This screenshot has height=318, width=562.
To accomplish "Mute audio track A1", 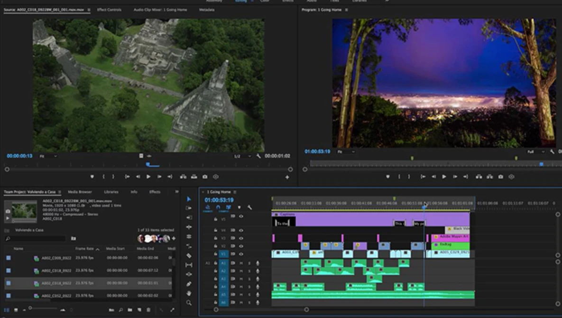I will point(241,263).
